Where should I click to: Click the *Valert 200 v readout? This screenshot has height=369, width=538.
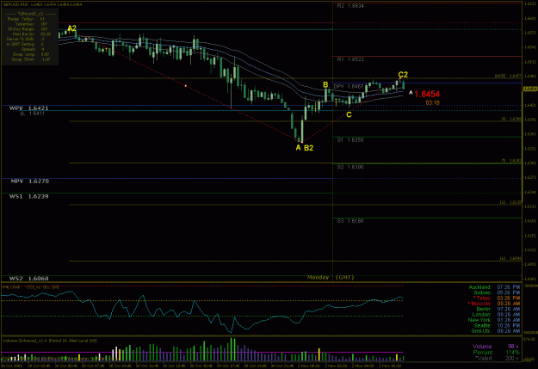coord(498,358)
